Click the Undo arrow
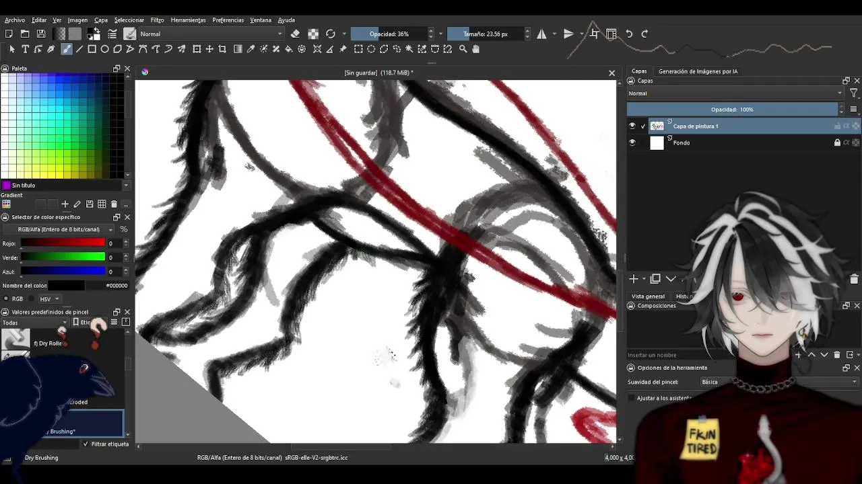 (629, 34)
